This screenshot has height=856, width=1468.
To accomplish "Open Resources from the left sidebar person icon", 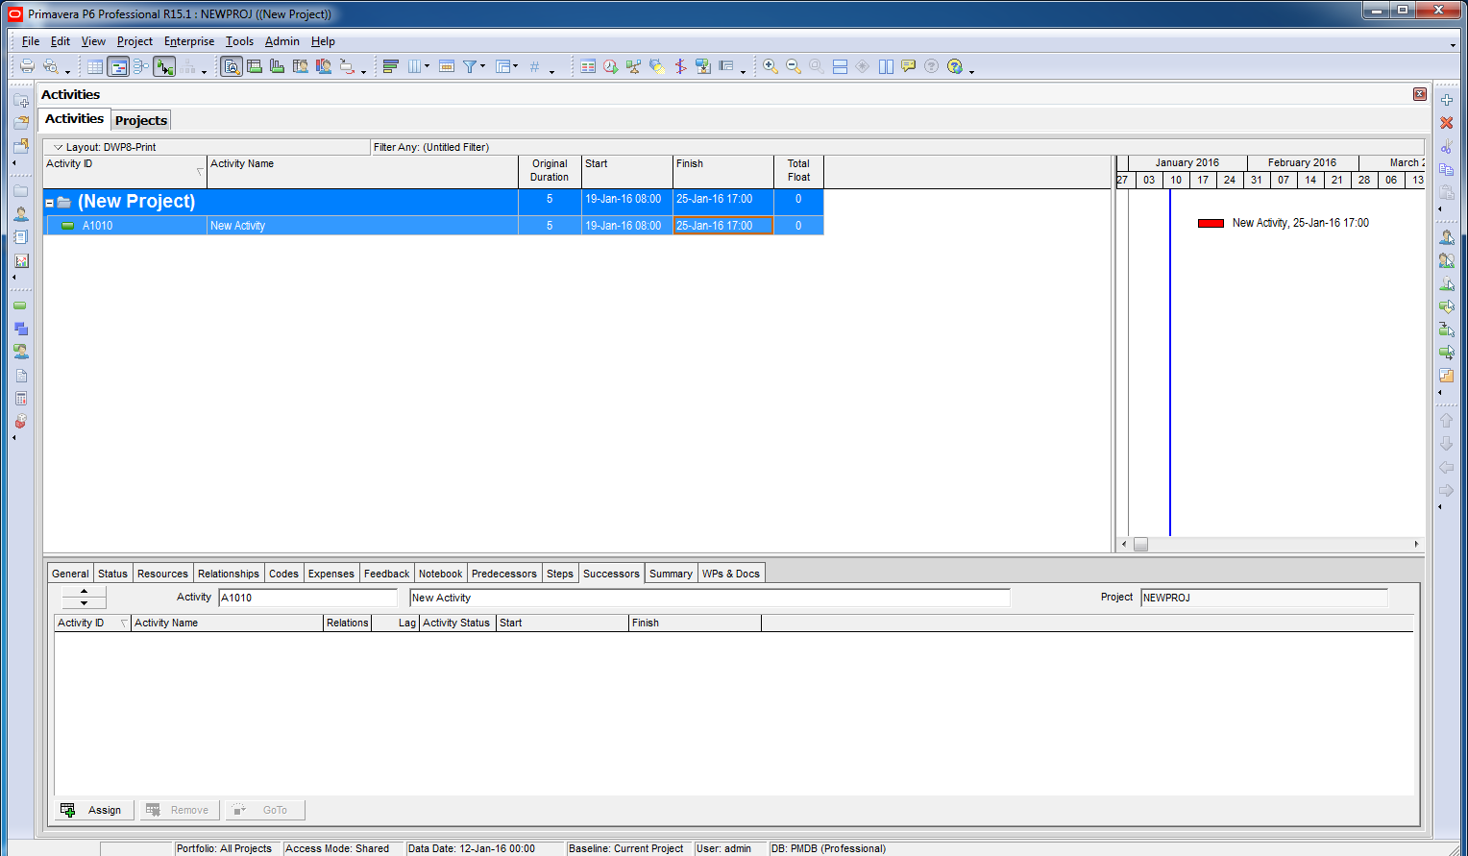I will [x=21, y=214].
